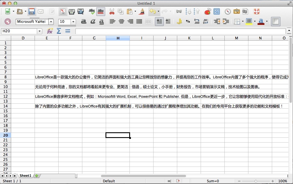Click zoom out minus button

(x=239, y=181)
